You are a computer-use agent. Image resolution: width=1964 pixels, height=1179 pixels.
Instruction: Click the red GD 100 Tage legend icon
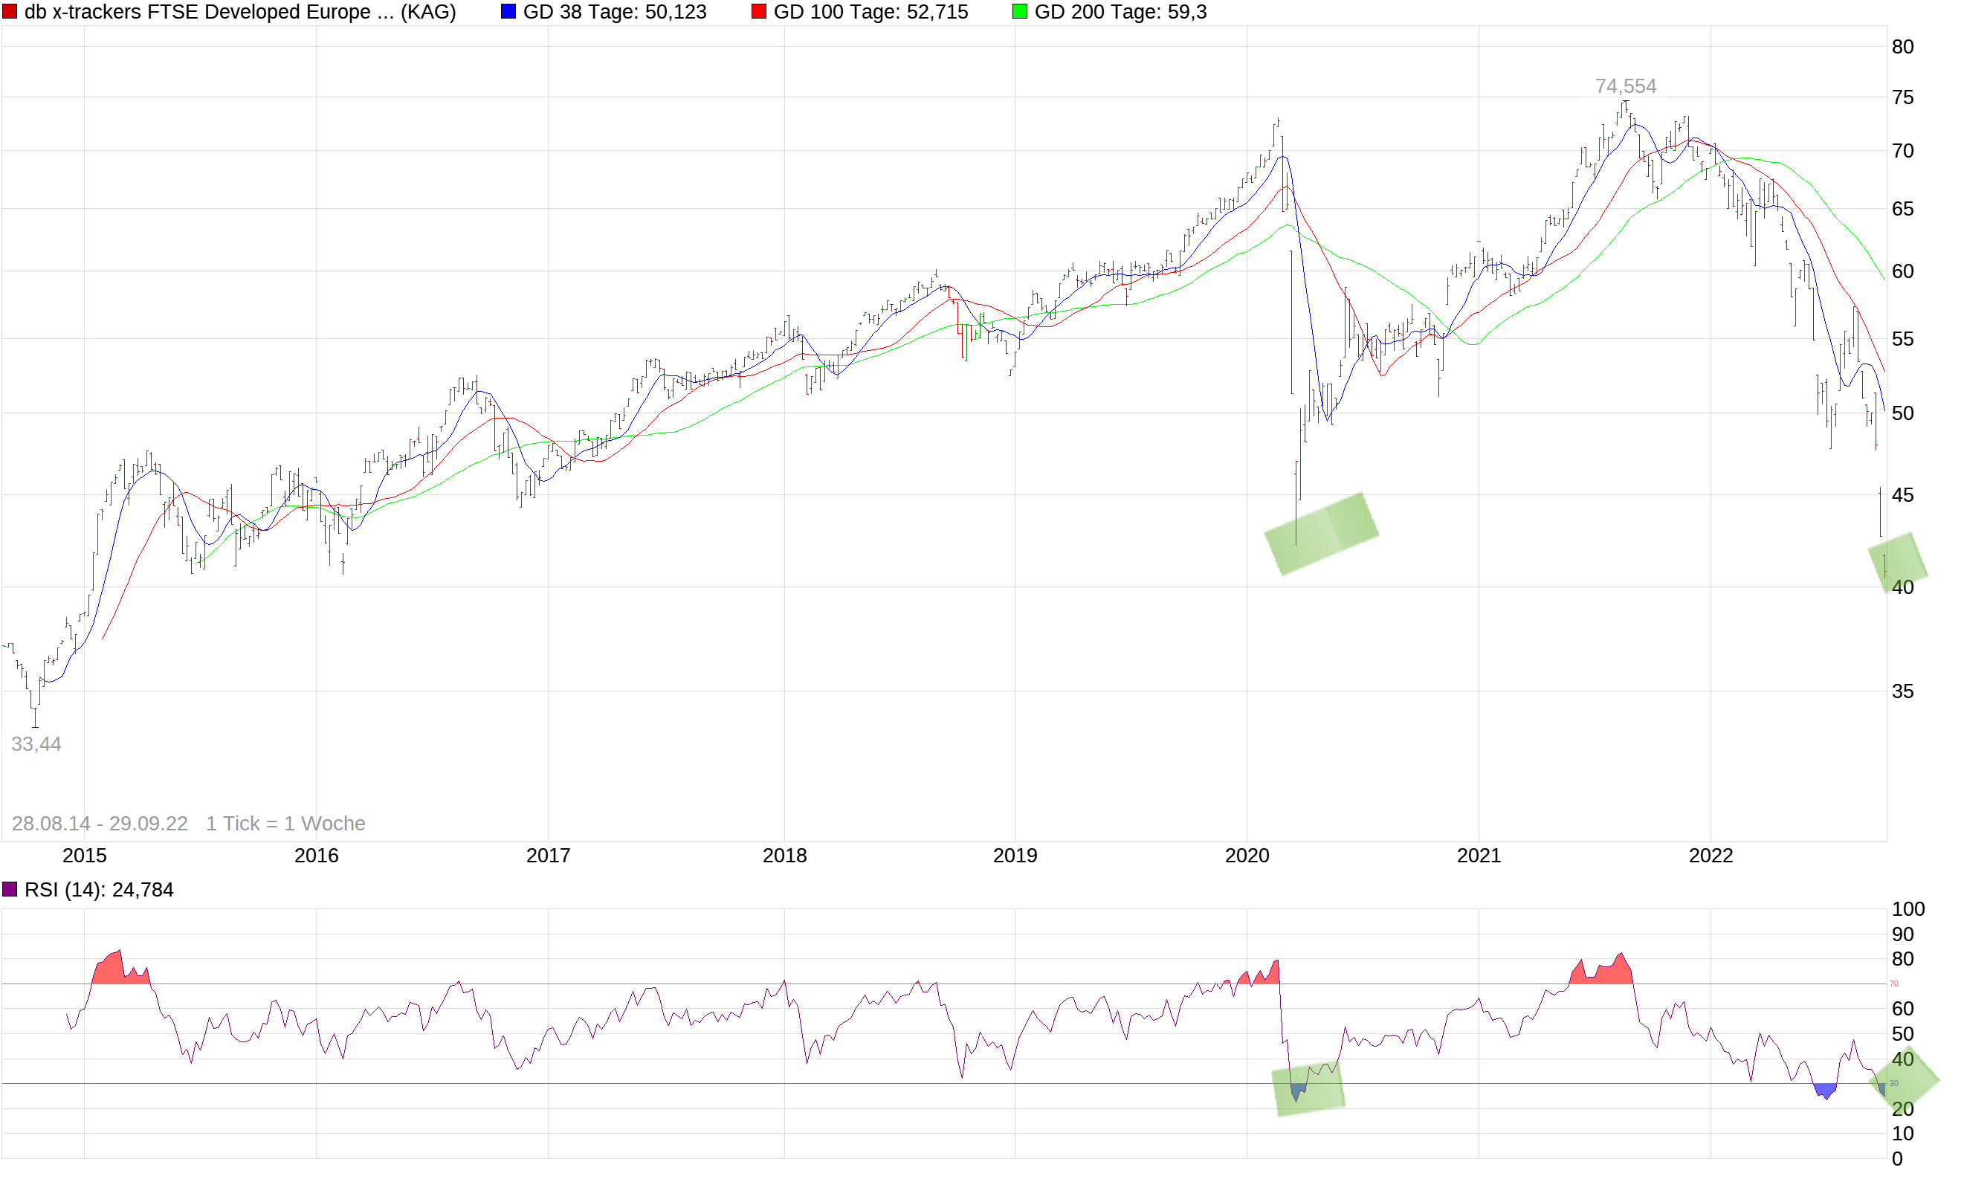(x=759, y=11)
